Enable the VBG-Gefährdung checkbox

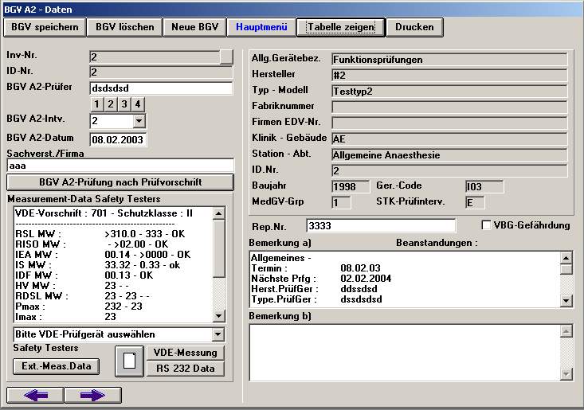click(486, 225)
